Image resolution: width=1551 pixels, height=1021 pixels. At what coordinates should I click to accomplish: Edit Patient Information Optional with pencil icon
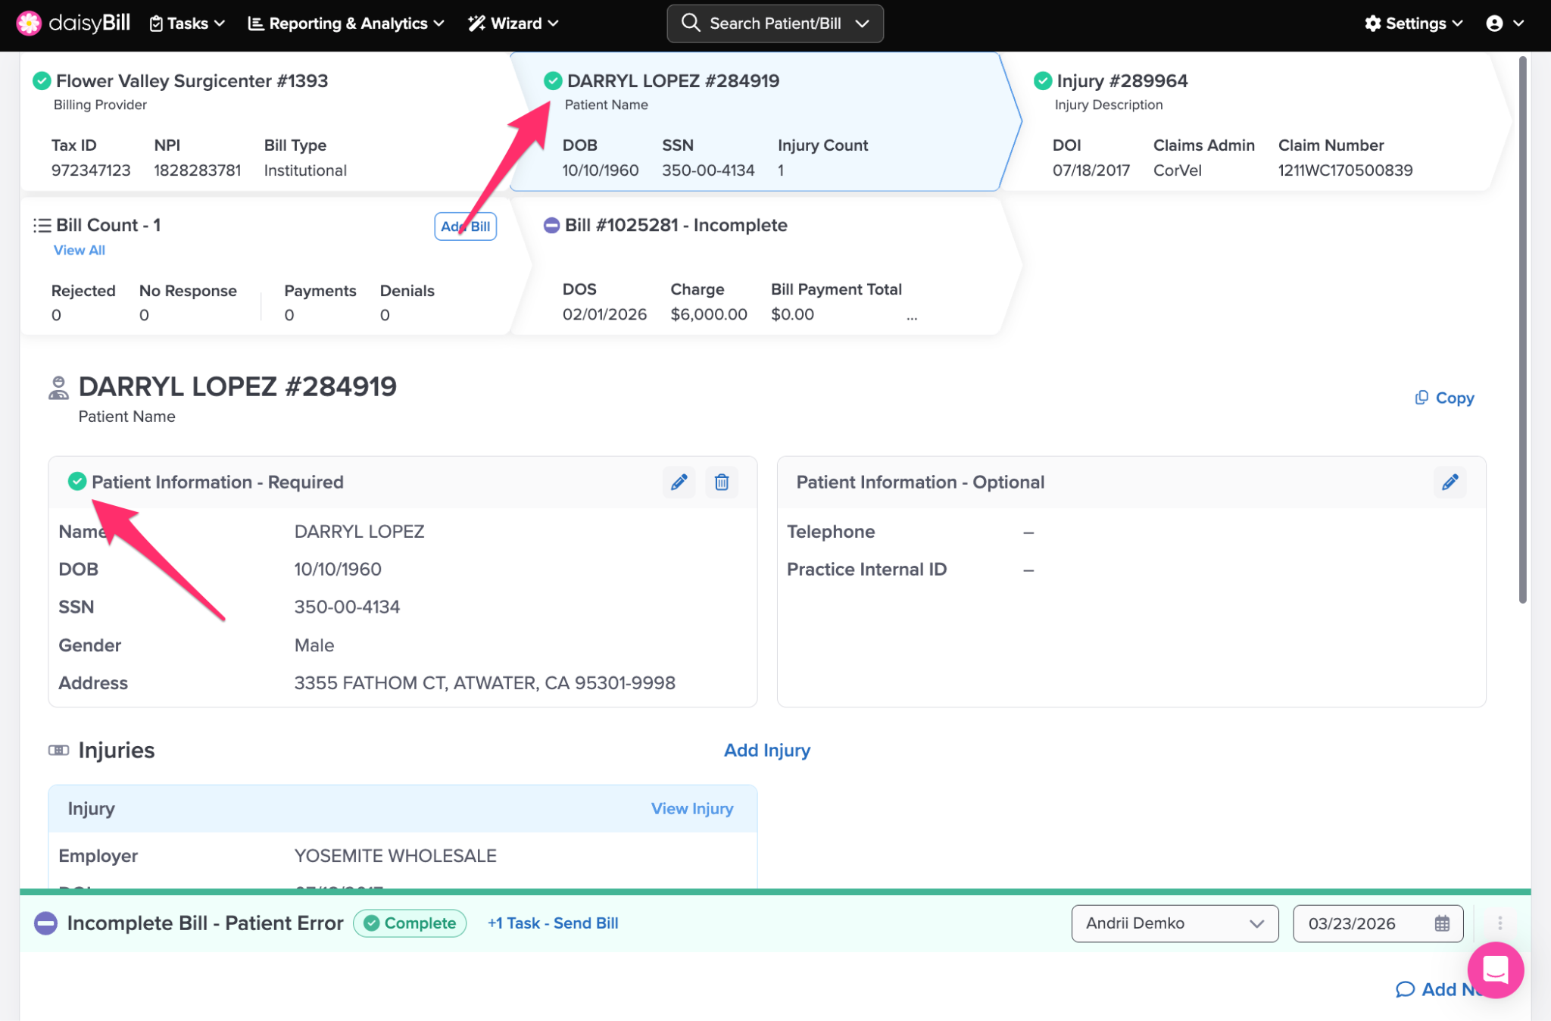1450,482
